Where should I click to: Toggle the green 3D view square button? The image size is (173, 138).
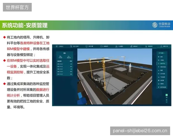coord(167,95)
